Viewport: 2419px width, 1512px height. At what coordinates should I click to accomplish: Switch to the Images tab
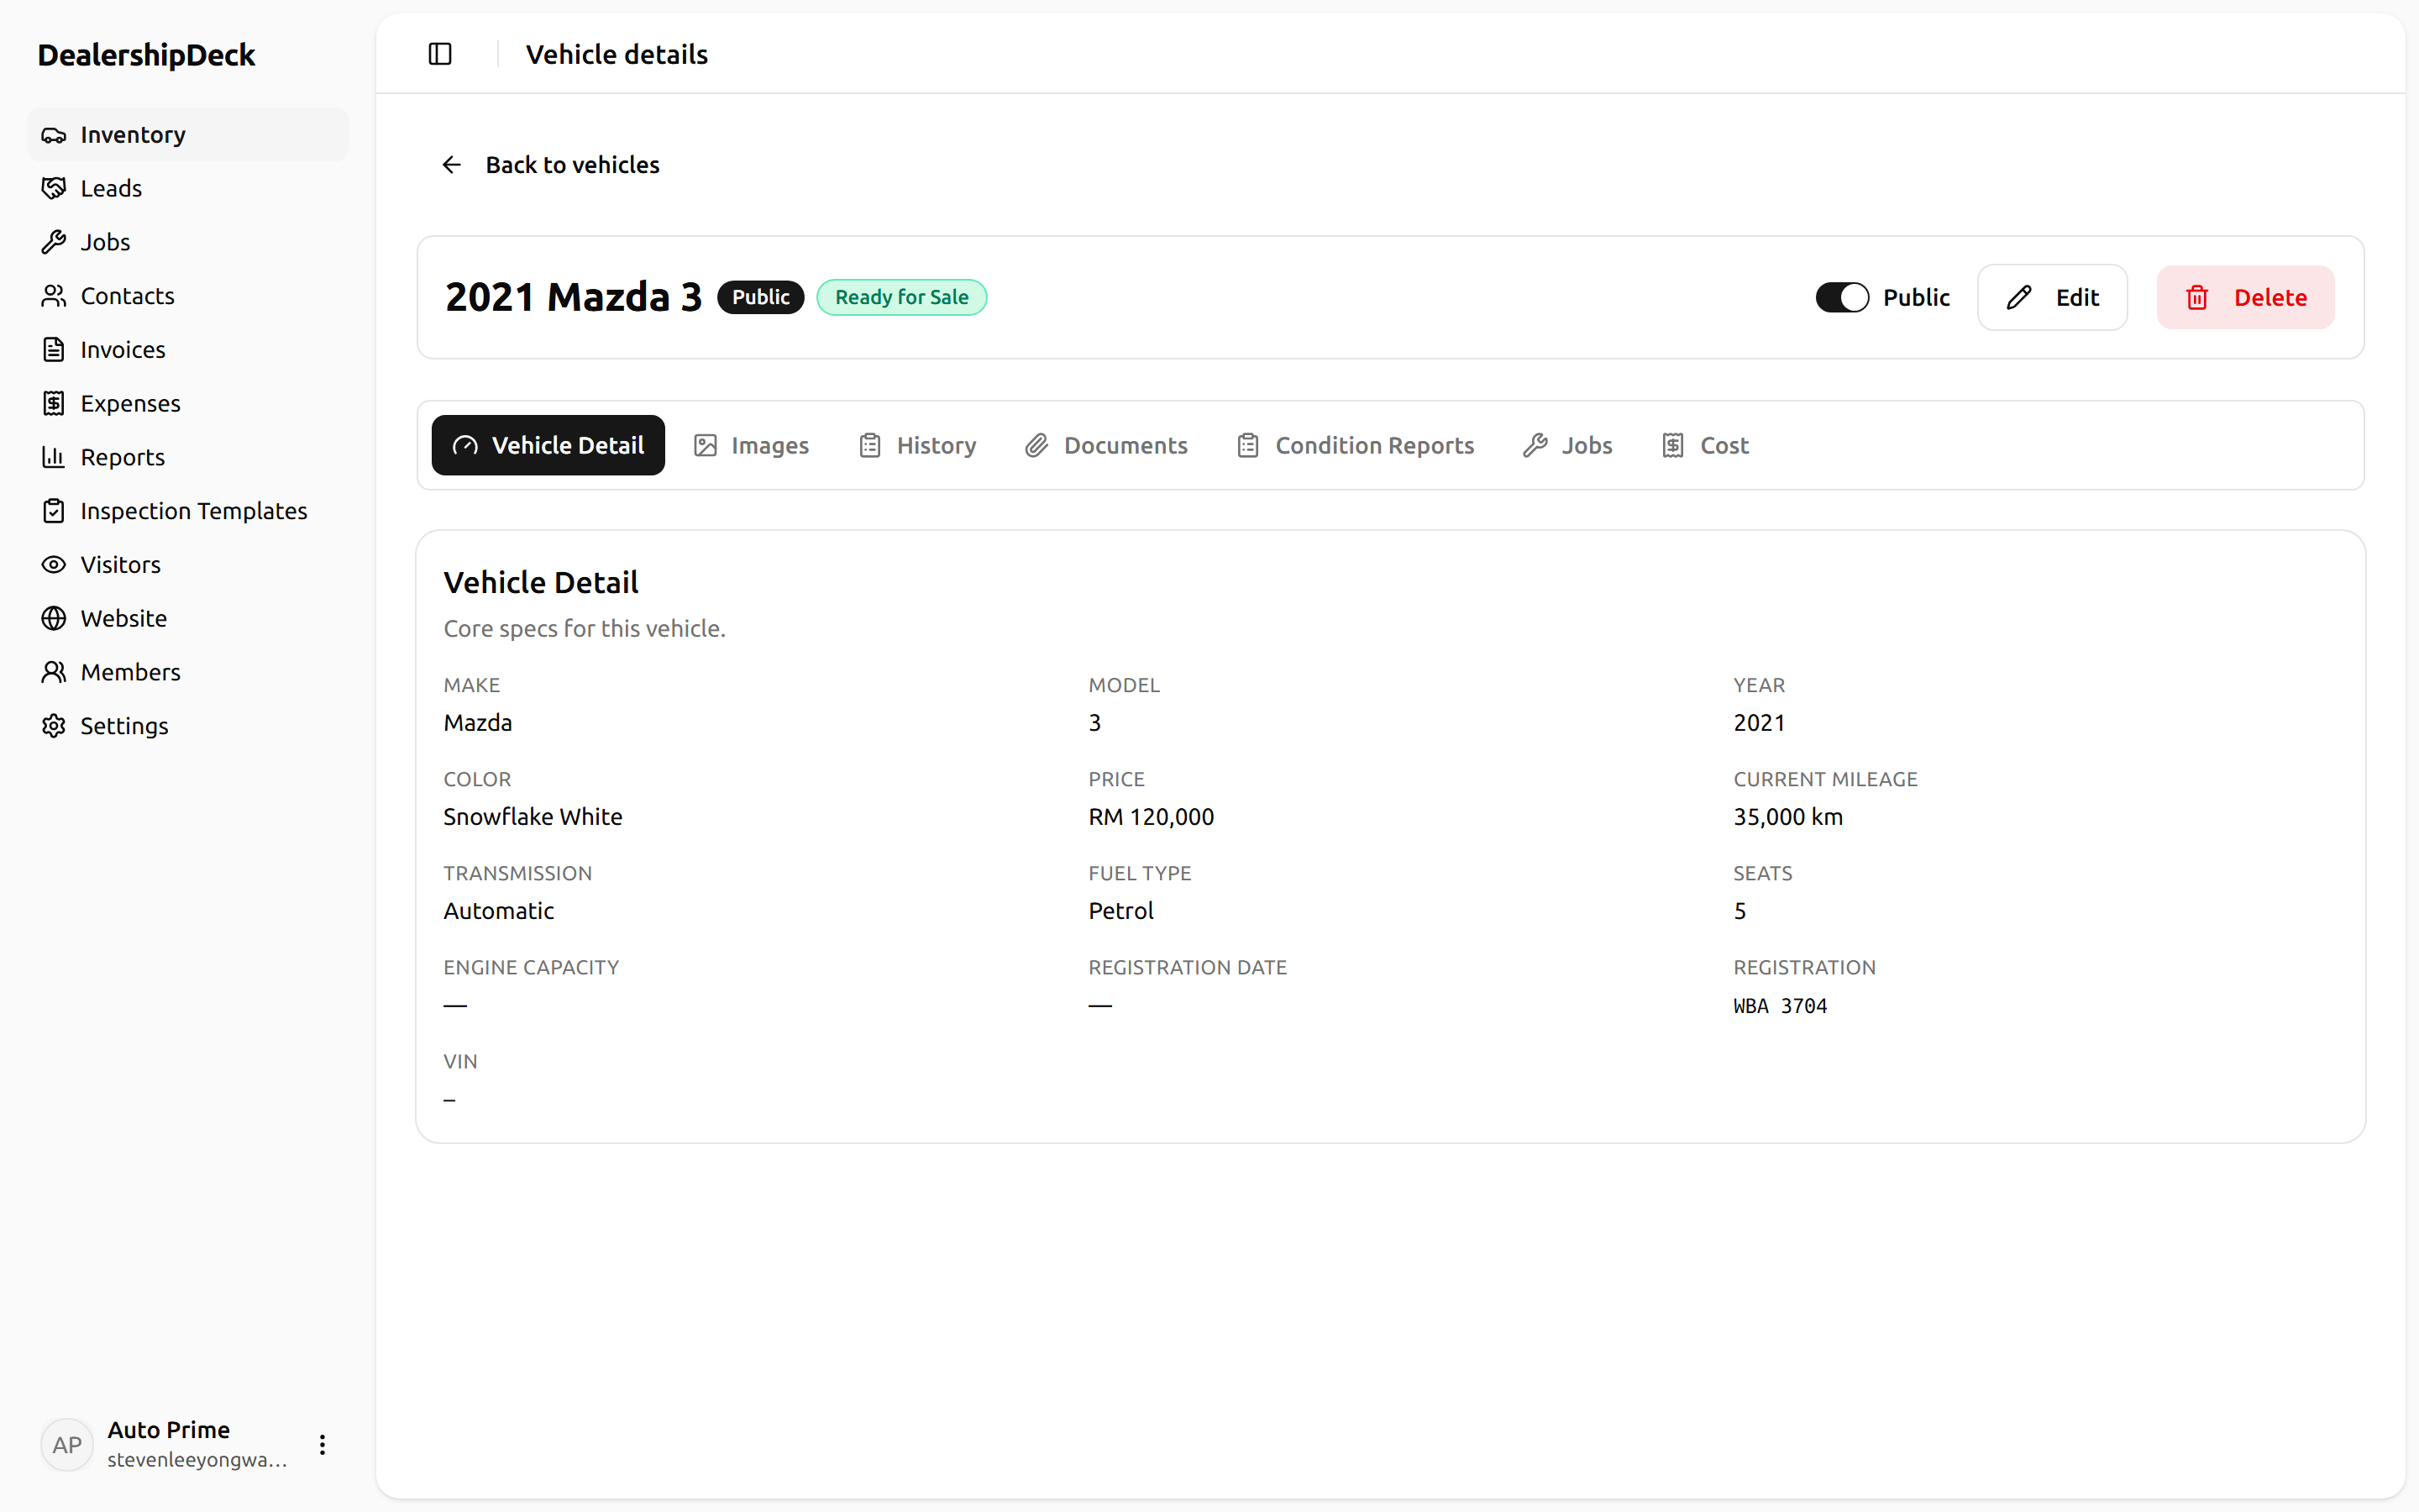point(752,445)
